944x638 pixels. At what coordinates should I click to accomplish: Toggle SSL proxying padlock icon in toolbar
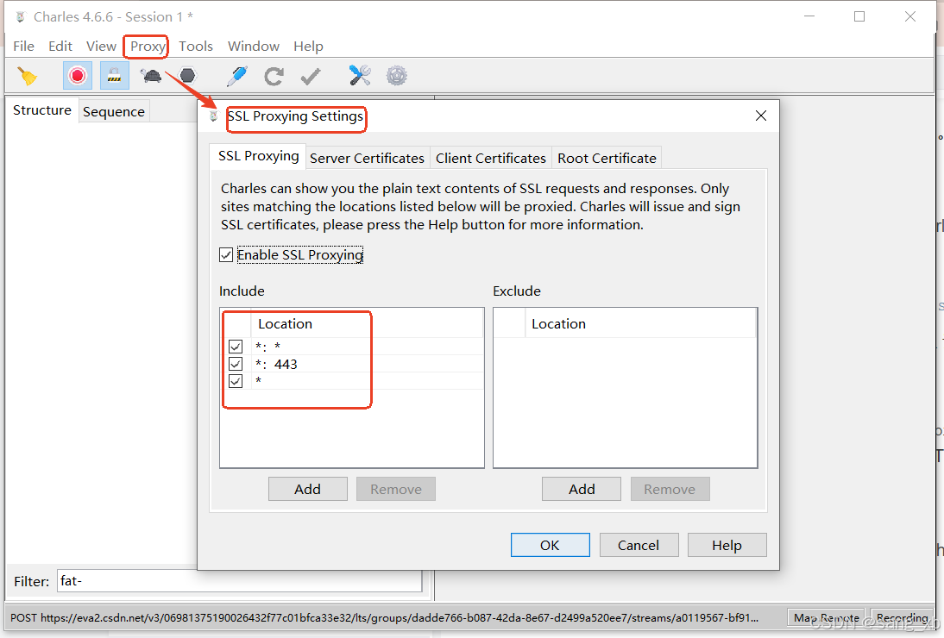[115, 76]
